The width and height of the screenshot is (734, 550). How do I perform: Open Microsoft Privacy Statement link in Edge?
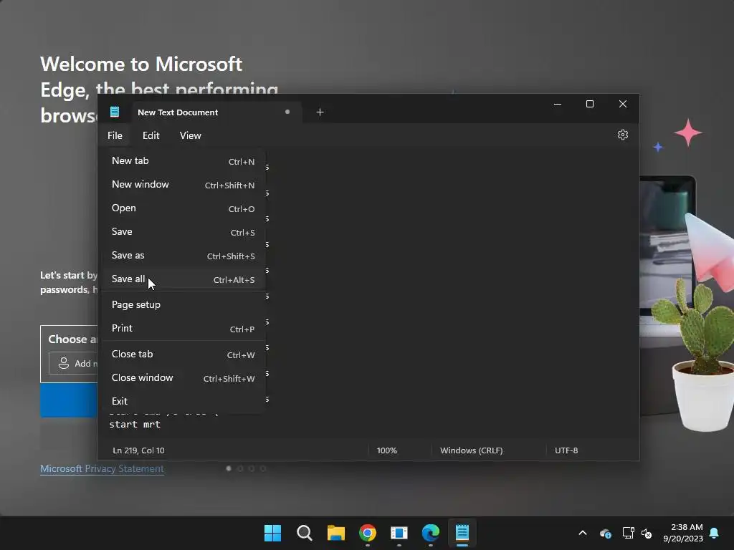pyautogui.click(x=102, y=468)
